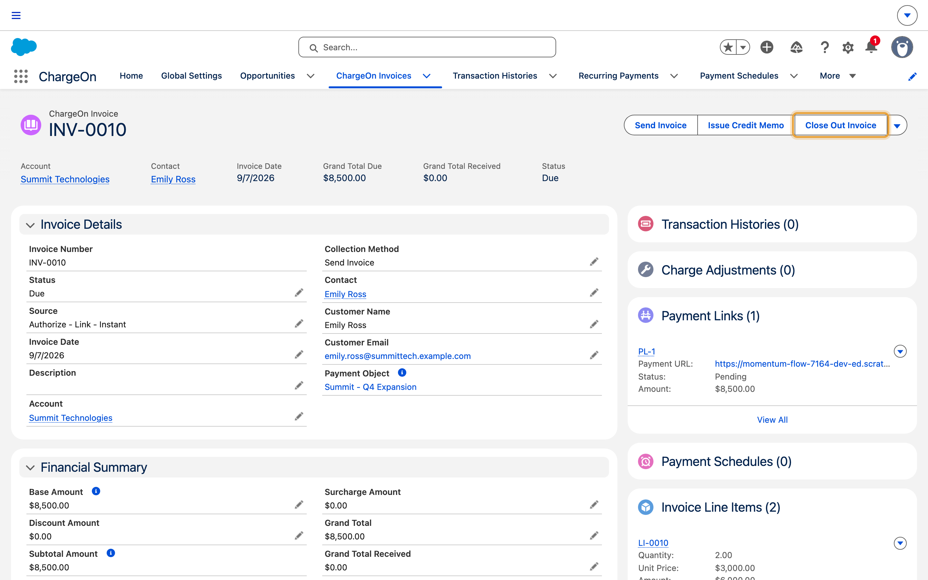Viewport: 928px width, 580px height.
Task: Expand the ChargeOn Invoices nav chevron
Action: (426, 76)
